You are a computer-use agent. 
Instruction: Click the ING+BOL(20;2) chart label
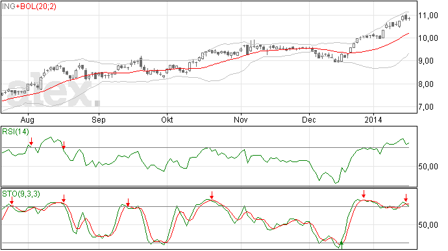[x=29, y=6]
